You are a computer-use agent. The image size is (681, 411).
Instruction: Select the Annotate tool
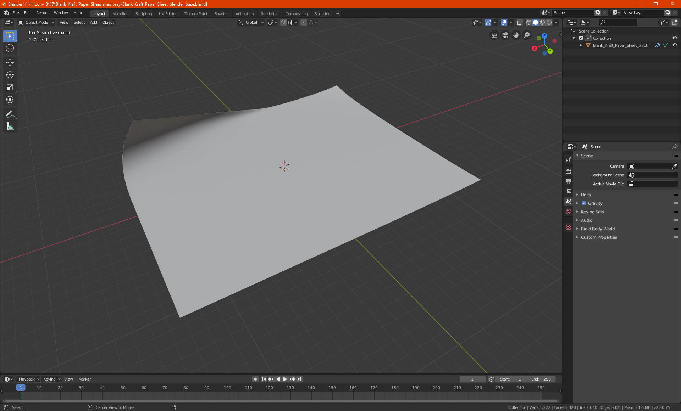[x=10, y=114]
